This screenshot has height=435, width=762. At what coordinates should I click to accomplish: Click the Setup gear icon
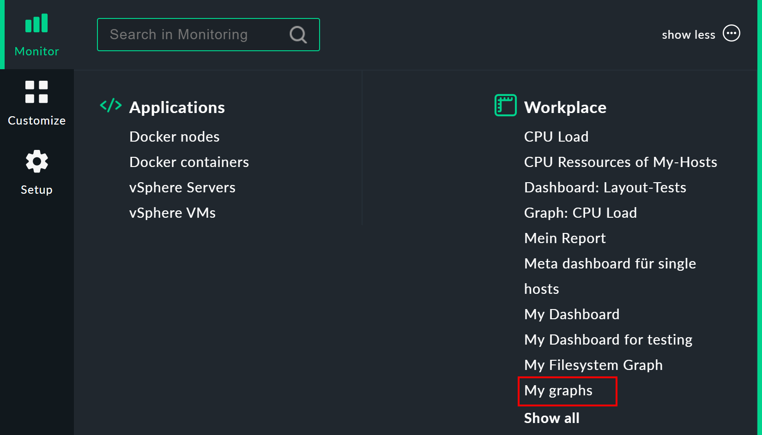[36, 161]
